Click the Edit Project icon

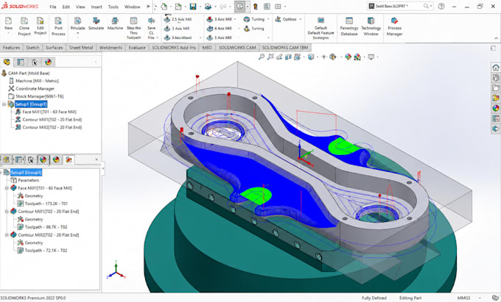coord(41,21)
